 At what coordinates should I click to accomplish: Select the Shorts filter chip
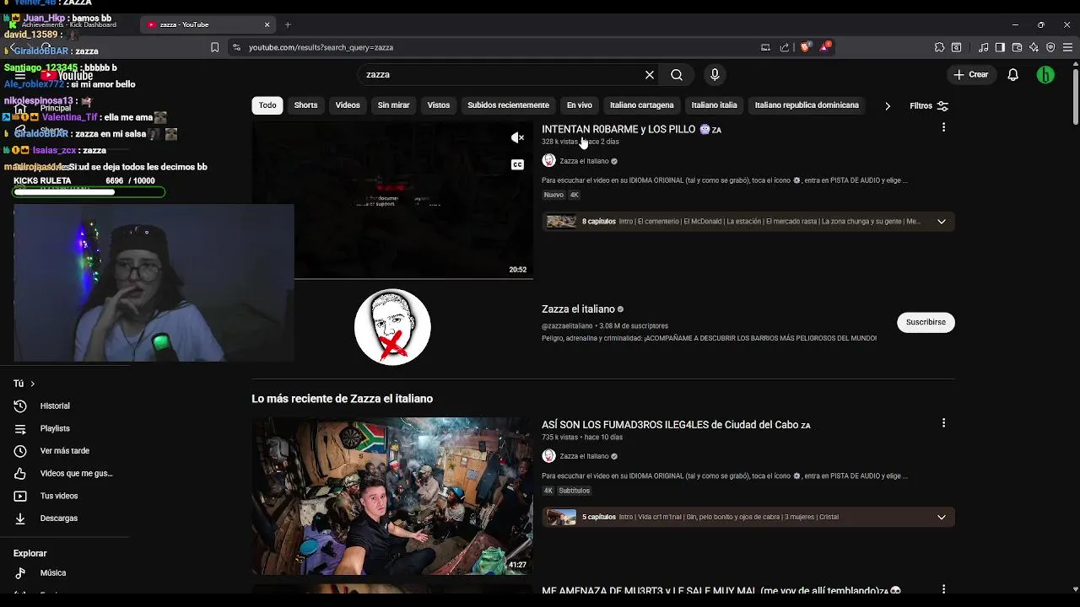pyautogui.click(x=305, y=105)
